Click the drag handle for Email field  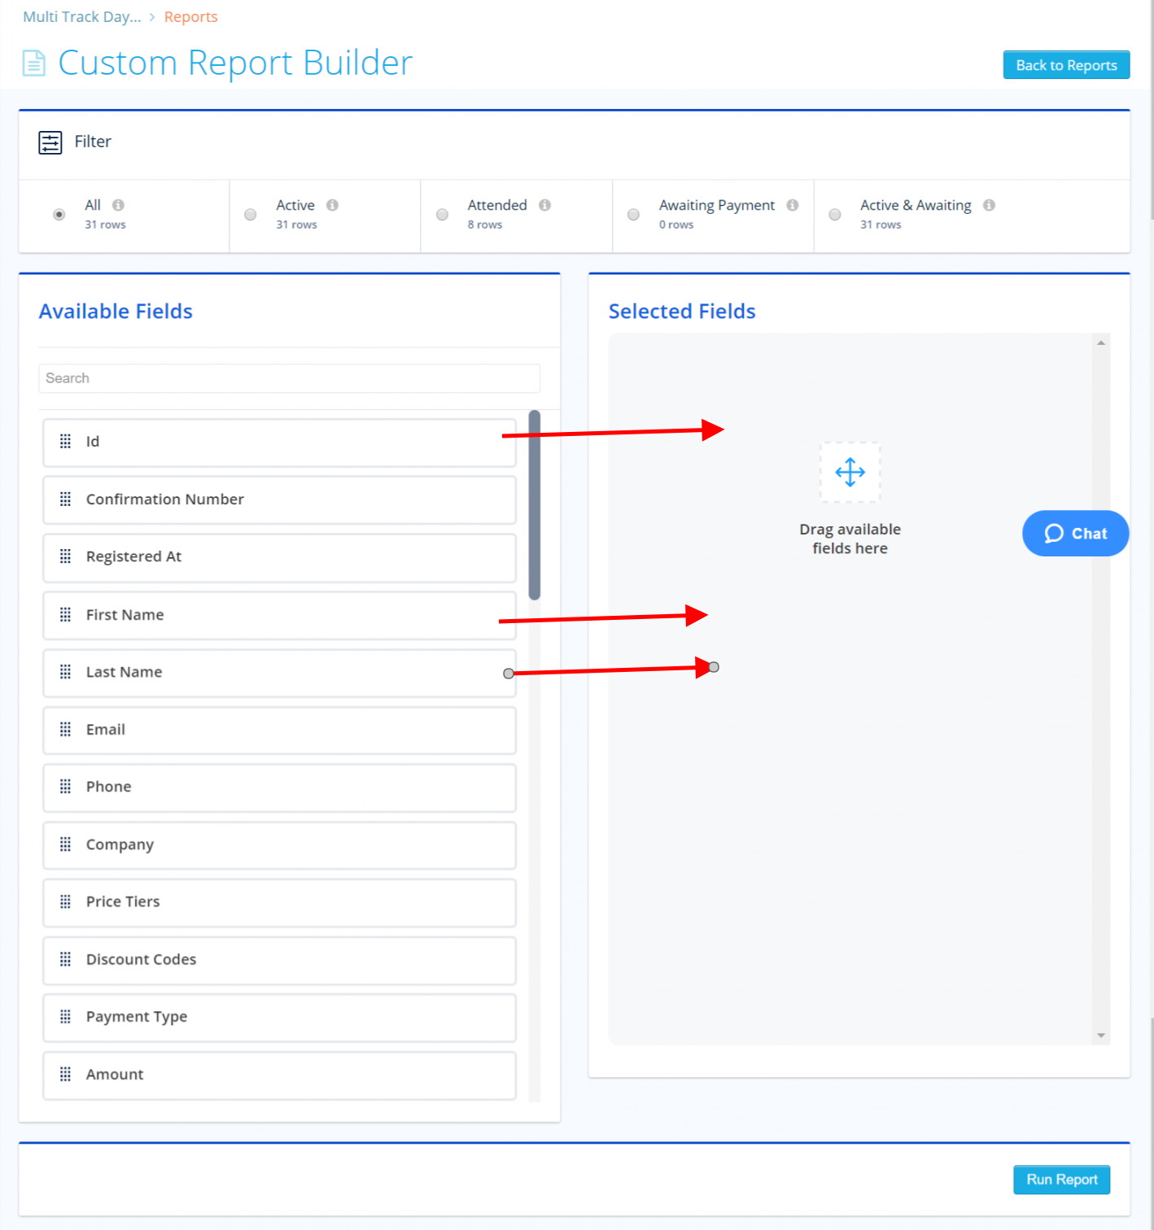tap(65, 730)
